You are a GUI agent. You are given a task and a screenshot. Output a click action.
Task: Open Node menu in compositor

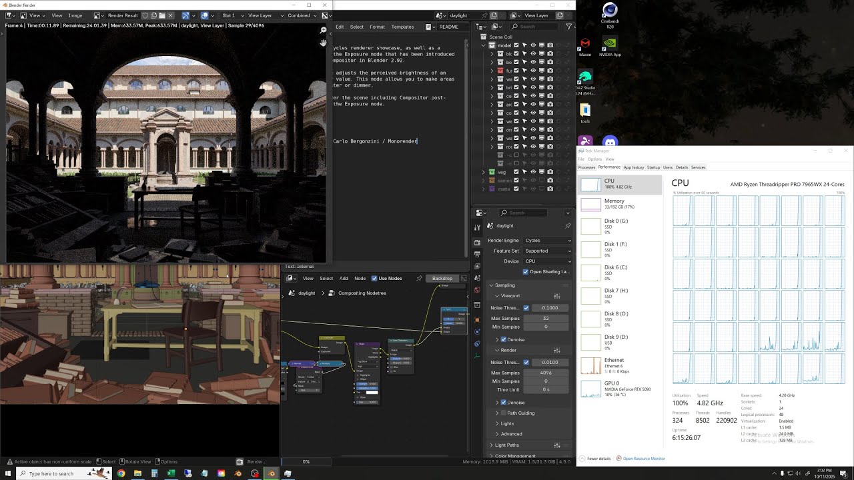(x=360, y=278)
